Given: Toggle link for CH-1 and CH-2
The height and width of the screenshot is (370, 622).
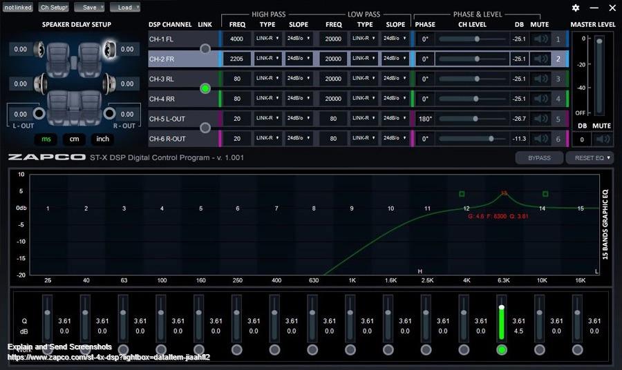Looking at the screenshot, I should pyautogui.click(x=205, y=49).
